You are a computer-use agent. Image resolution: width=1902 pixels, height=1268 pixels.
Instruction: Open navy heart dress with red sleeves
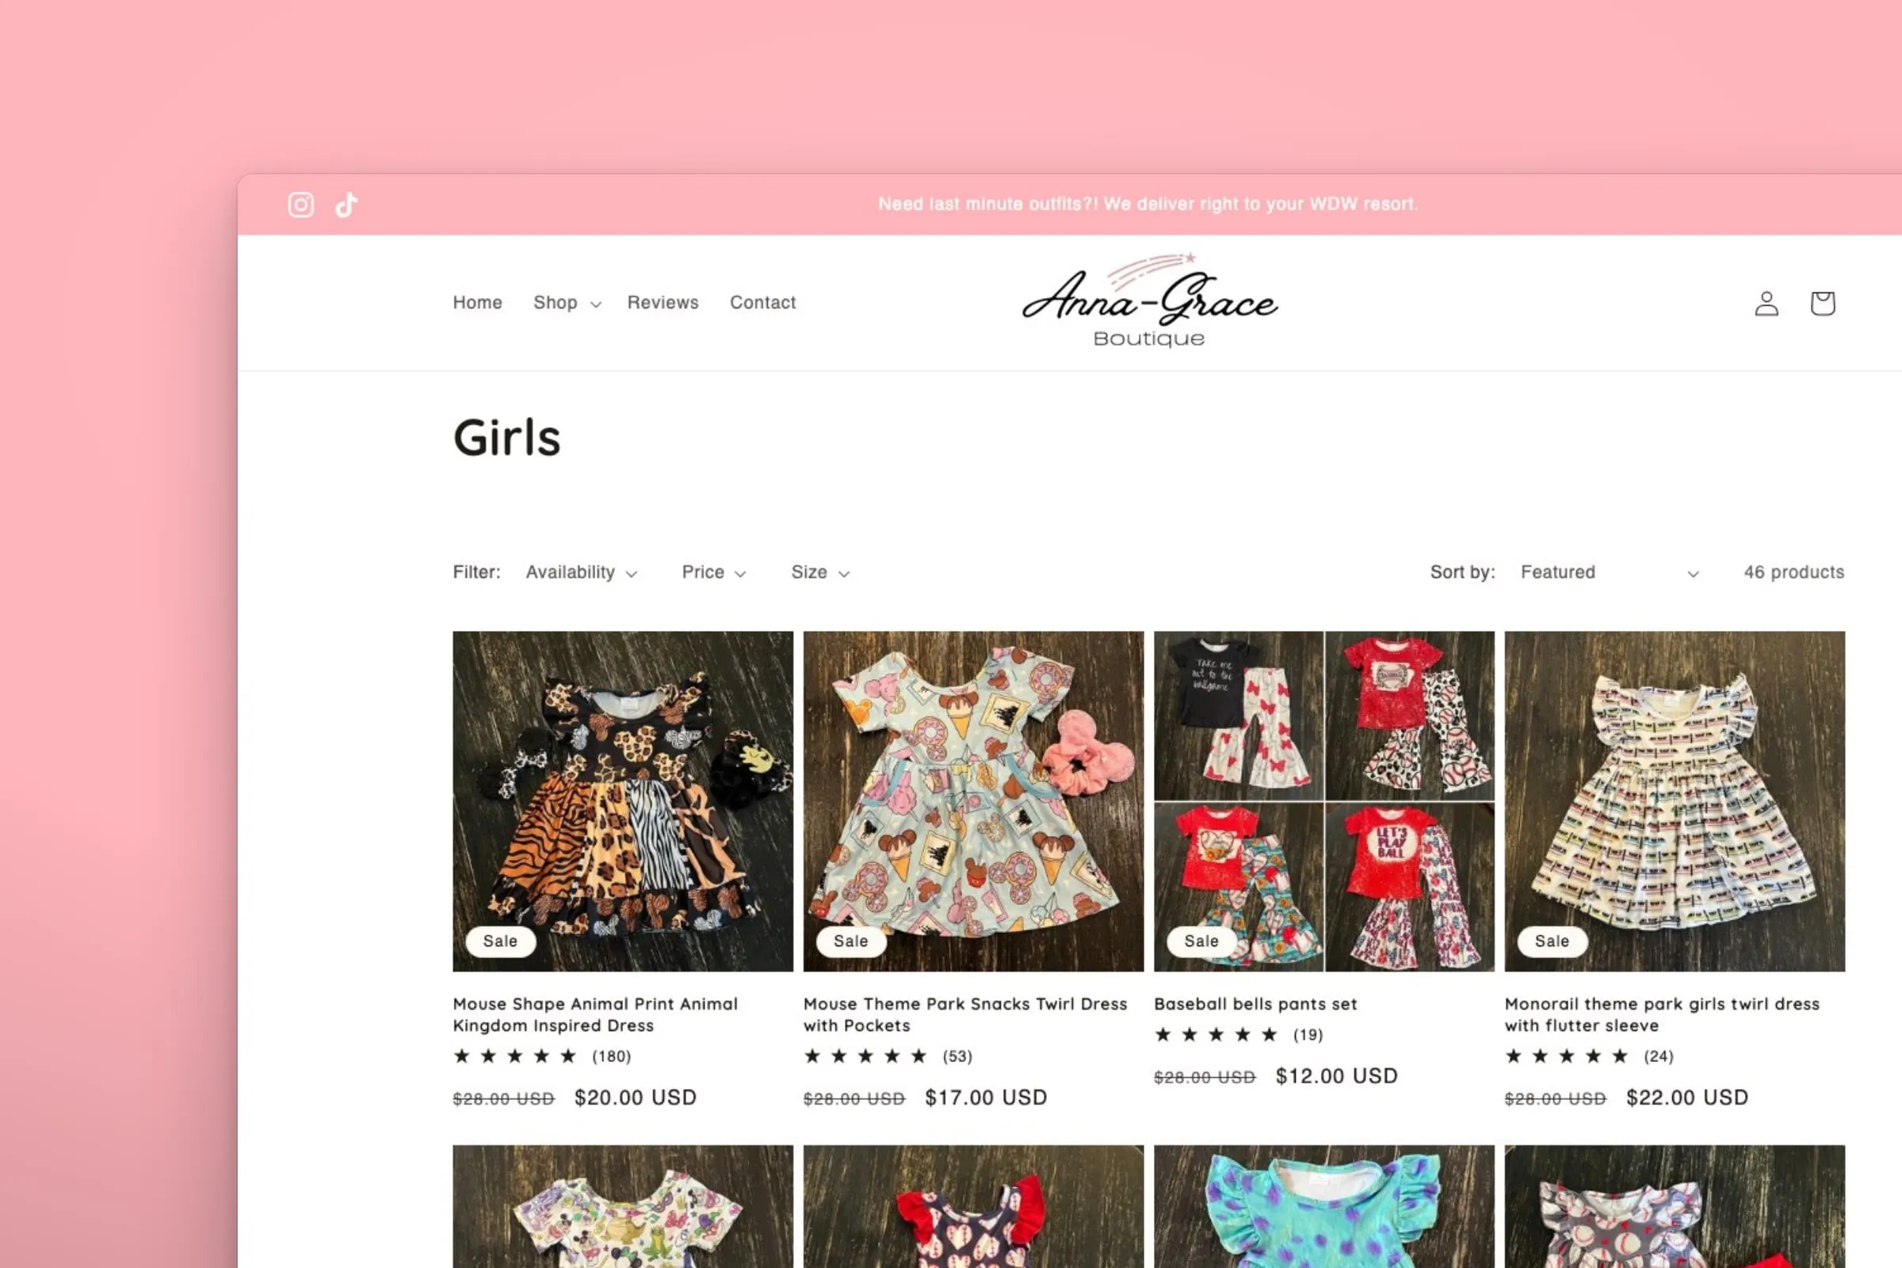(x=974, y=1206)
